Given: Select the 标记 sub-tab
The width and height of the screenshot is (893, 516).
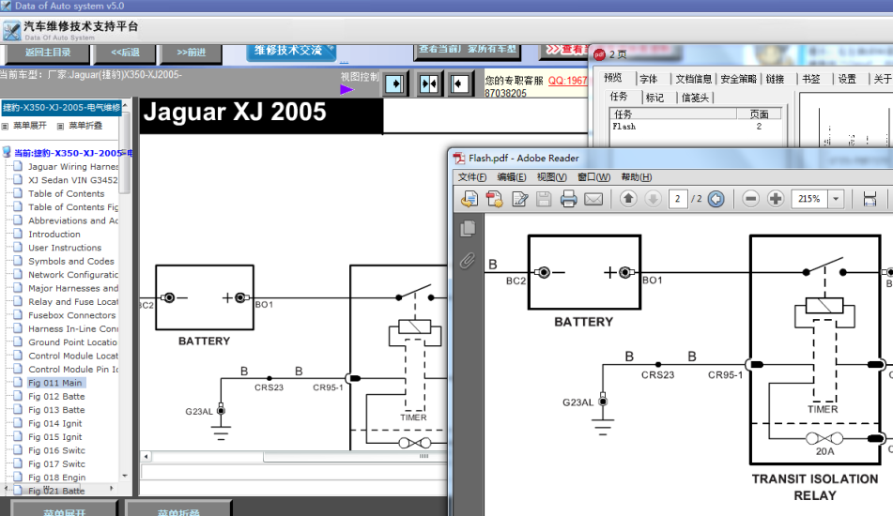Looking at the screenshot, I should (654, 98).
